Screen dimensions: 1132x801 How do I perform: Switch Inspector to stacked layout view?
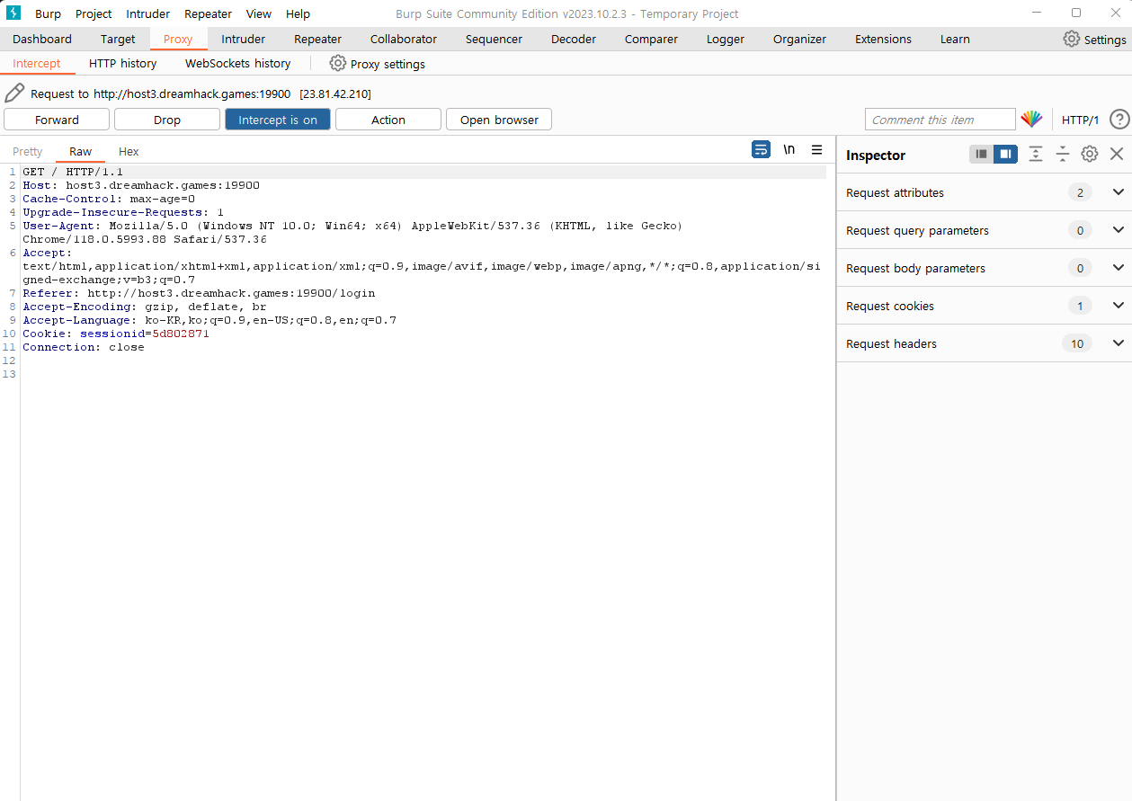tap(981, 155)
